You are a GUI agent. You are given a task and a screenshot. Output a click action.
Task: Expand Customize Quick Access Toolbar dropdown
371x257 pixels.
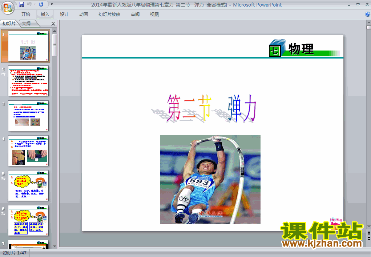point(52,4)
